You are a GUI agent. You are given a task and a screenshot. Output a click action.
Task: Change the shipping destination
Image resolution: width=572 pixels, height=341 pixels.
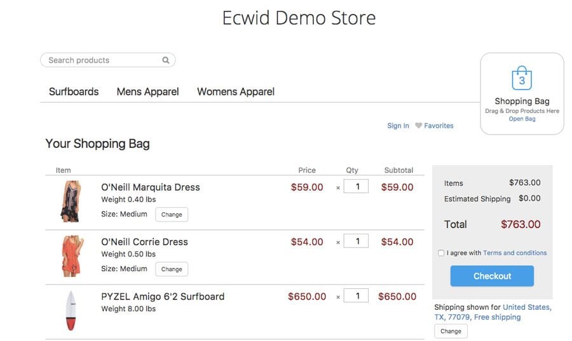pos(451,331)
